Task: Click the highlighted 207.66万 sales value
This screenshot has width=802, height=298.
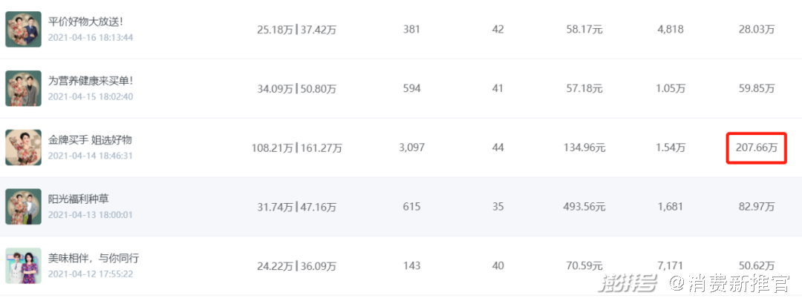Action: tap(756, 148)
